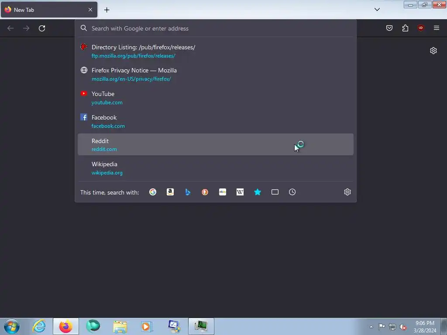Open the Extensions puzzle icon
447x335 pixels.
405,28
